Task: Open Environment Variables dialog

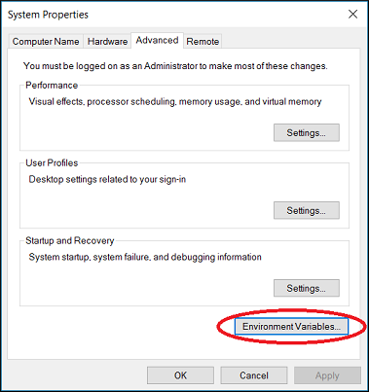Action: point(291,326)
